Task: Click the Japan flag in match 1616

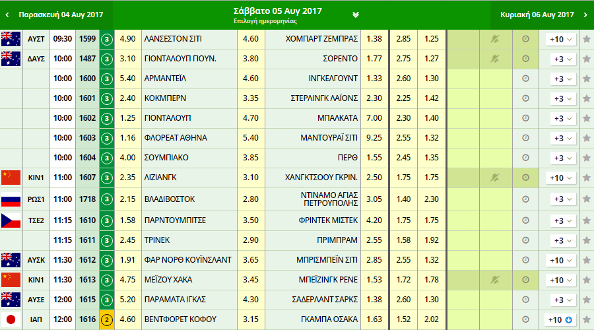Action: (x=11, y=319)
